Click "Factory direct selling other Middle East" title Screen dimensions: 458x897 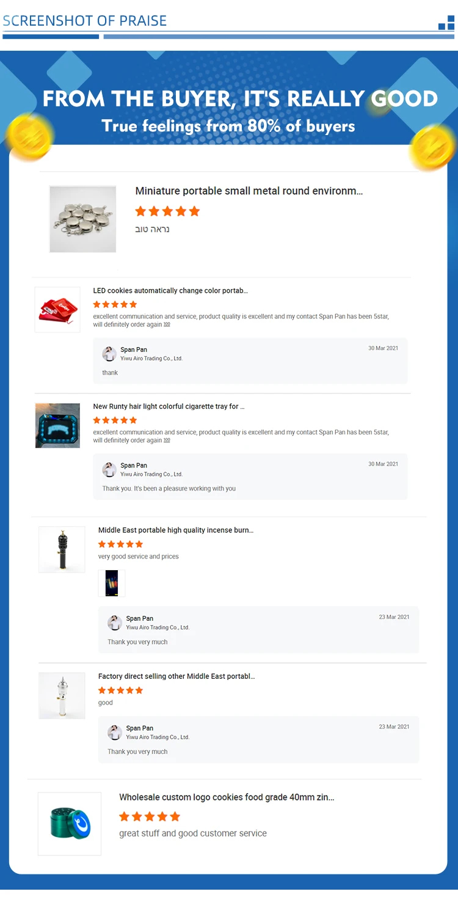click(176, 676)
